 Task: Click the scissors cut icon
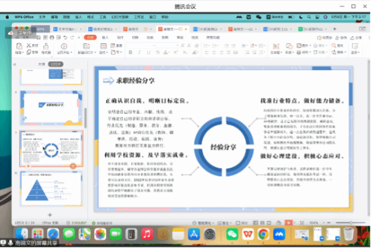(x=29, y=45)
